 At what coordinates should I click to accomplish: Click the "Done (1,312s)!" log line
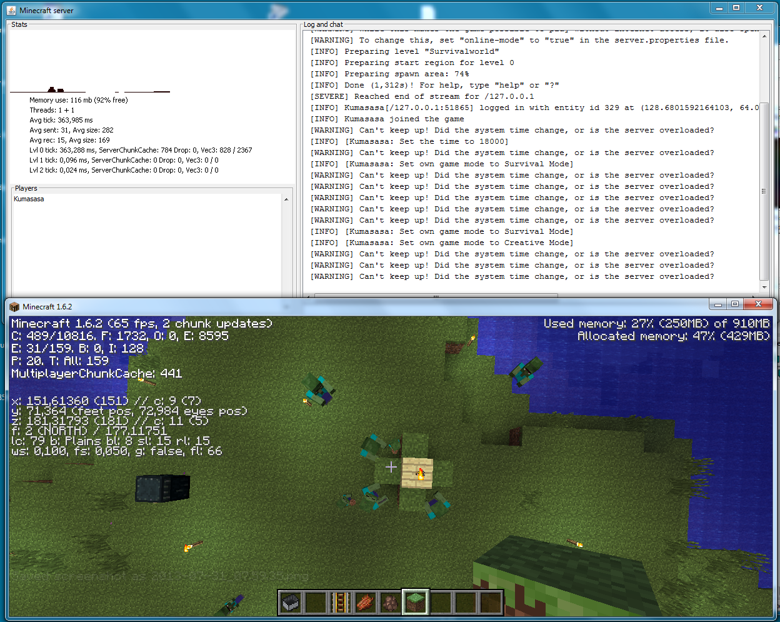click(434, 85)
